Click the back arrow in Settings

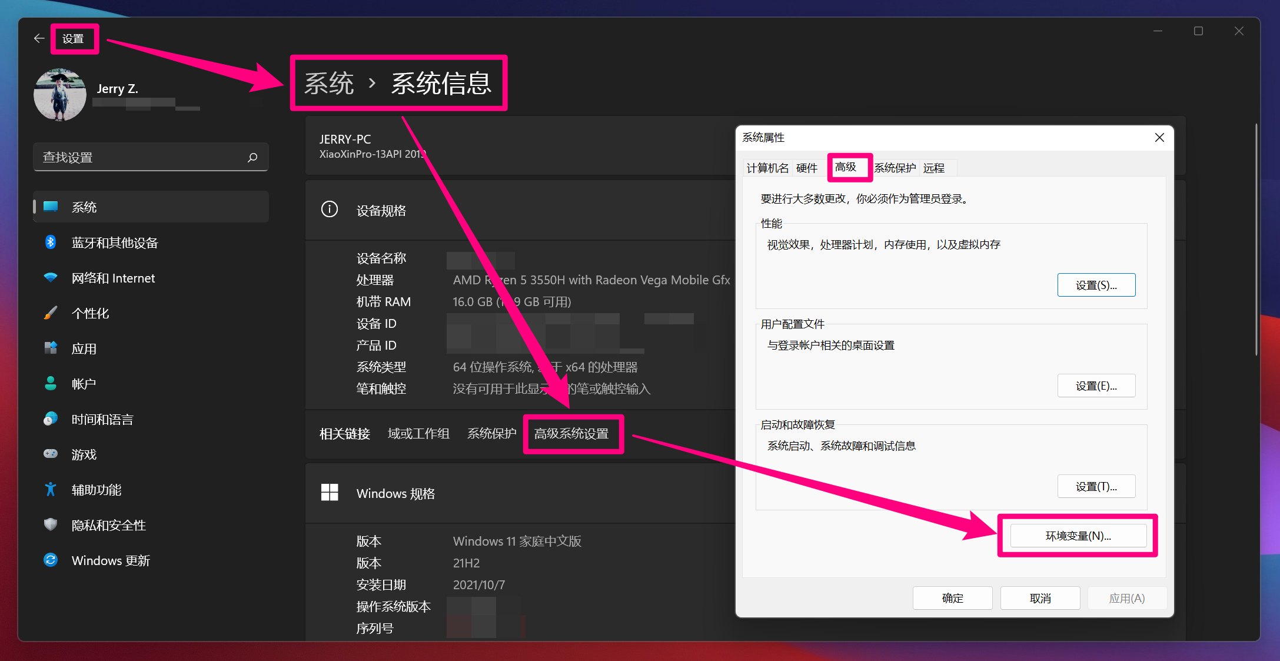[x=39, y=38]
